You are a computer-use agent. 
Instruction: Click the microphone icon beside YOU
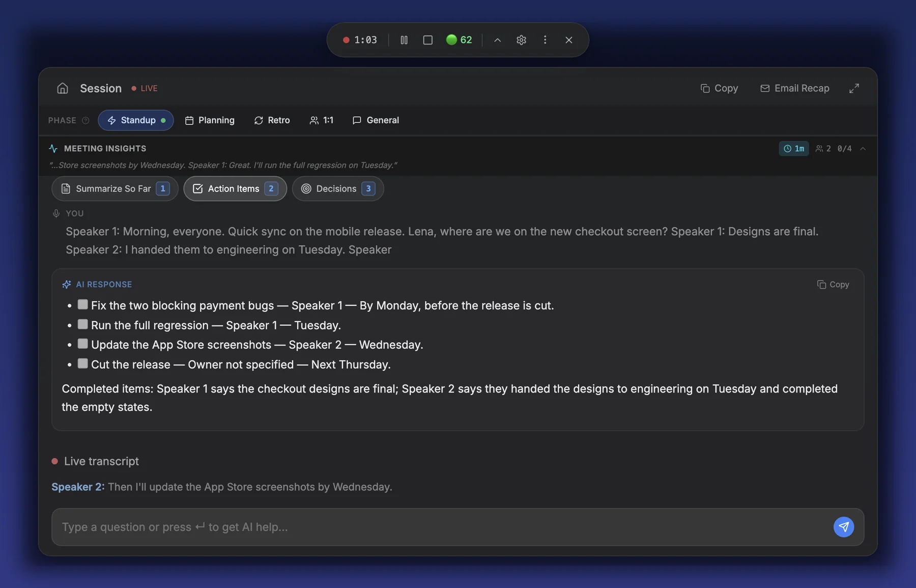click(x=56, y=213)
